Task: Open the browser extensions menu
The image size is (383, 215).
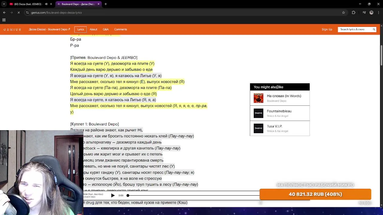Action: (354, 13)
